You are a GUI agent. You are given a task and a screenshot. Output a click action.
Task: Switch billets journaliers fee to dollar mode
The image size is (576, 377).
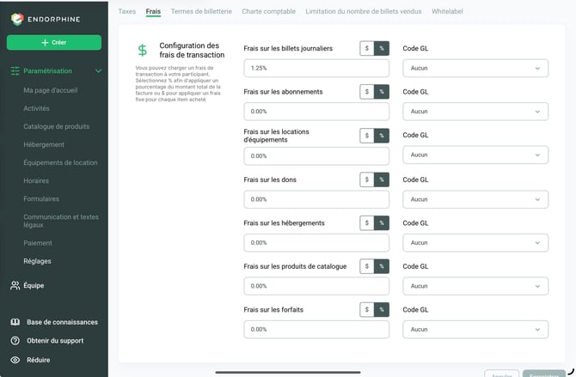pos(366,48)
